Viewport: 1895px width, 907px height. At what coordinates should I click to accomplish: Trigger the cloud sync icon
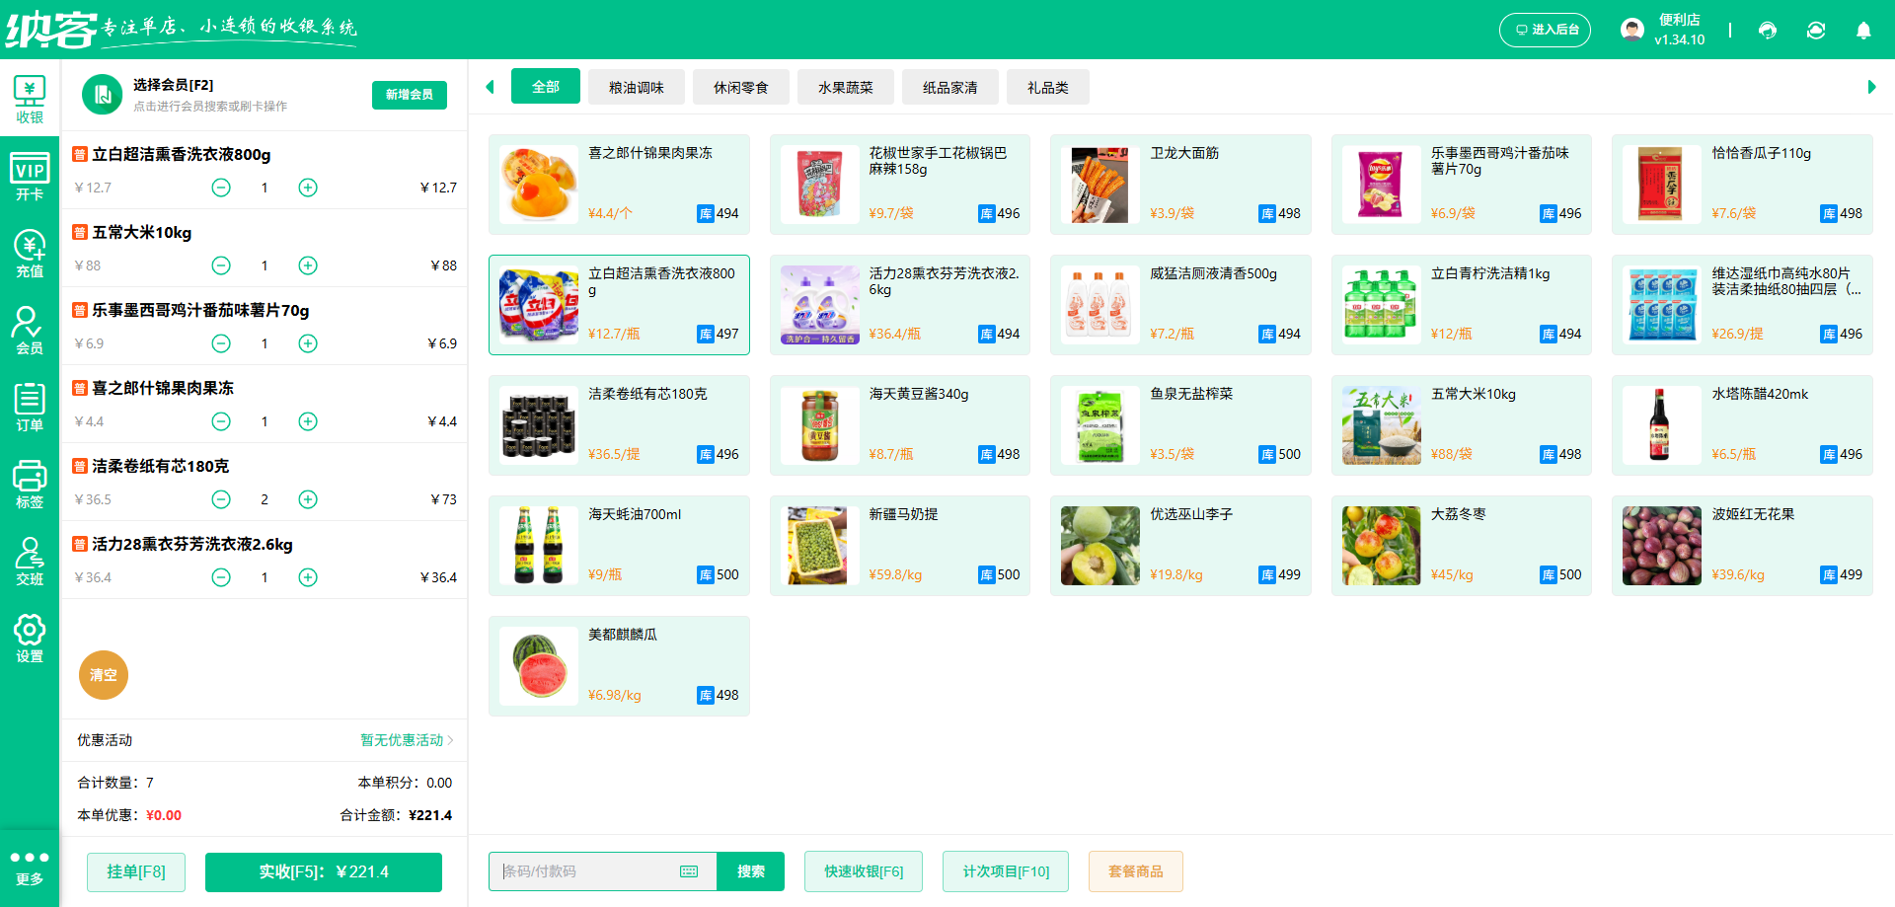coord(1816,30)
